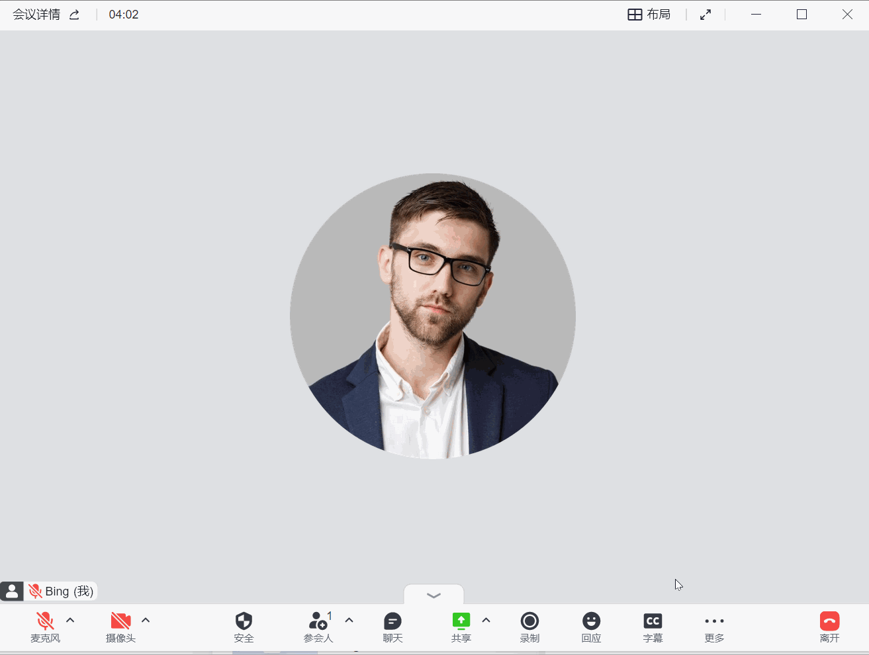Expand share options arrow

point(486,621)
